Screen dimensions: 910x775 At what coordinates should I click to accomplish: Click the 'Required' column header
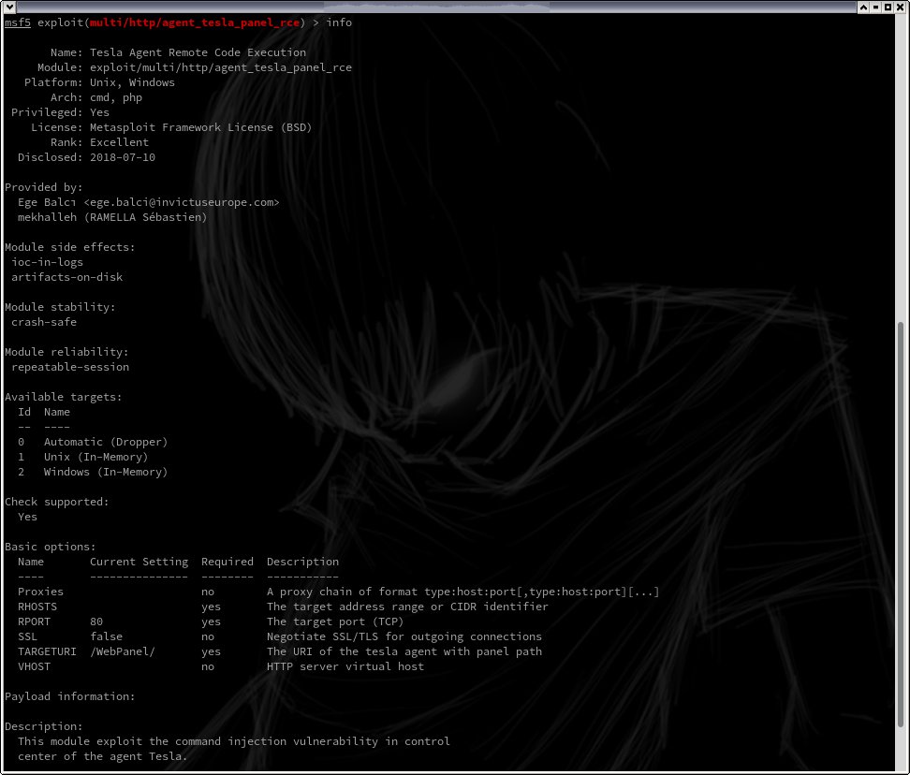pyautogui.click(x=227, y=562)
